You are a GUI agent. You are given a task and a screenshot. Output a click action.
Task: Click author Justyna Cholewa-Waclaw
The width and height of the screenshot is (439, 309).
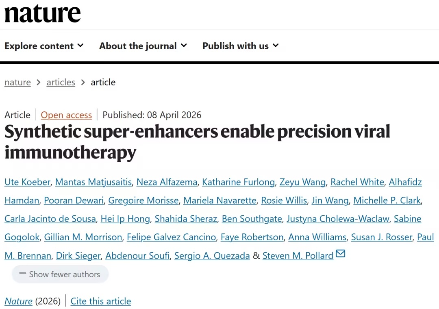[338, 219]
